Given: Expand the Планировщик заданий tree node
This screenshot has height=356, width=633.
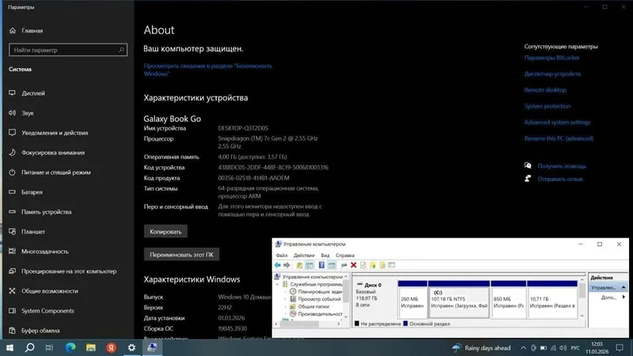Looking at the screenshot, I should click(x=286, y=291).
